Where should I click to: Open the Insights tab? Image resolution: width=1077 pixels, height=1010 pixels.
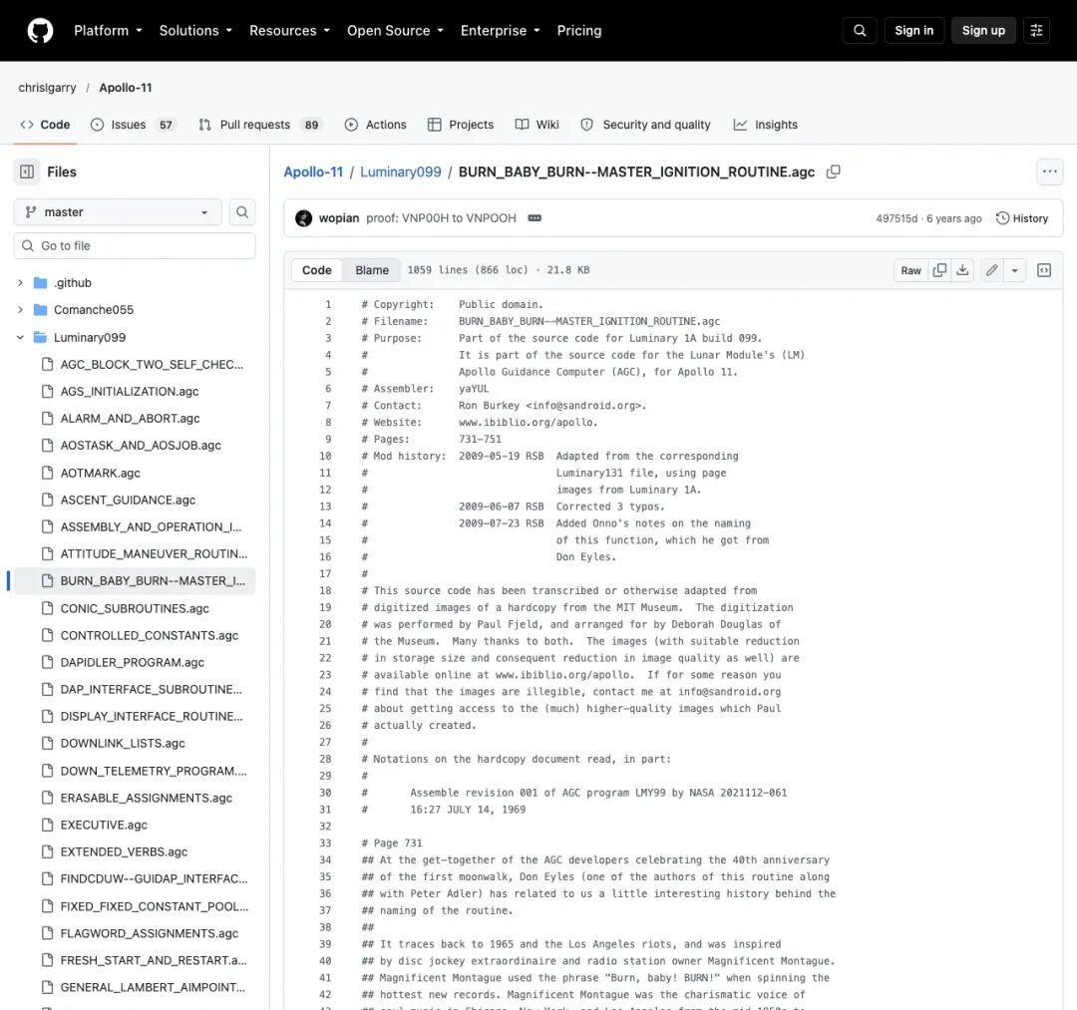pos(765,125)
